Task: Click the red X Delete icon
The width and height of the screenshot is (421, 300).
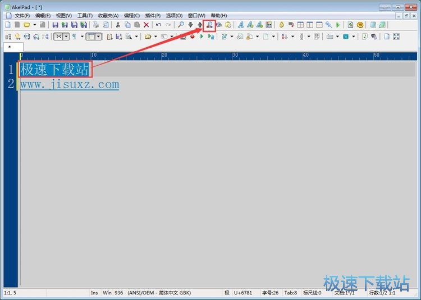Action: 147,25
